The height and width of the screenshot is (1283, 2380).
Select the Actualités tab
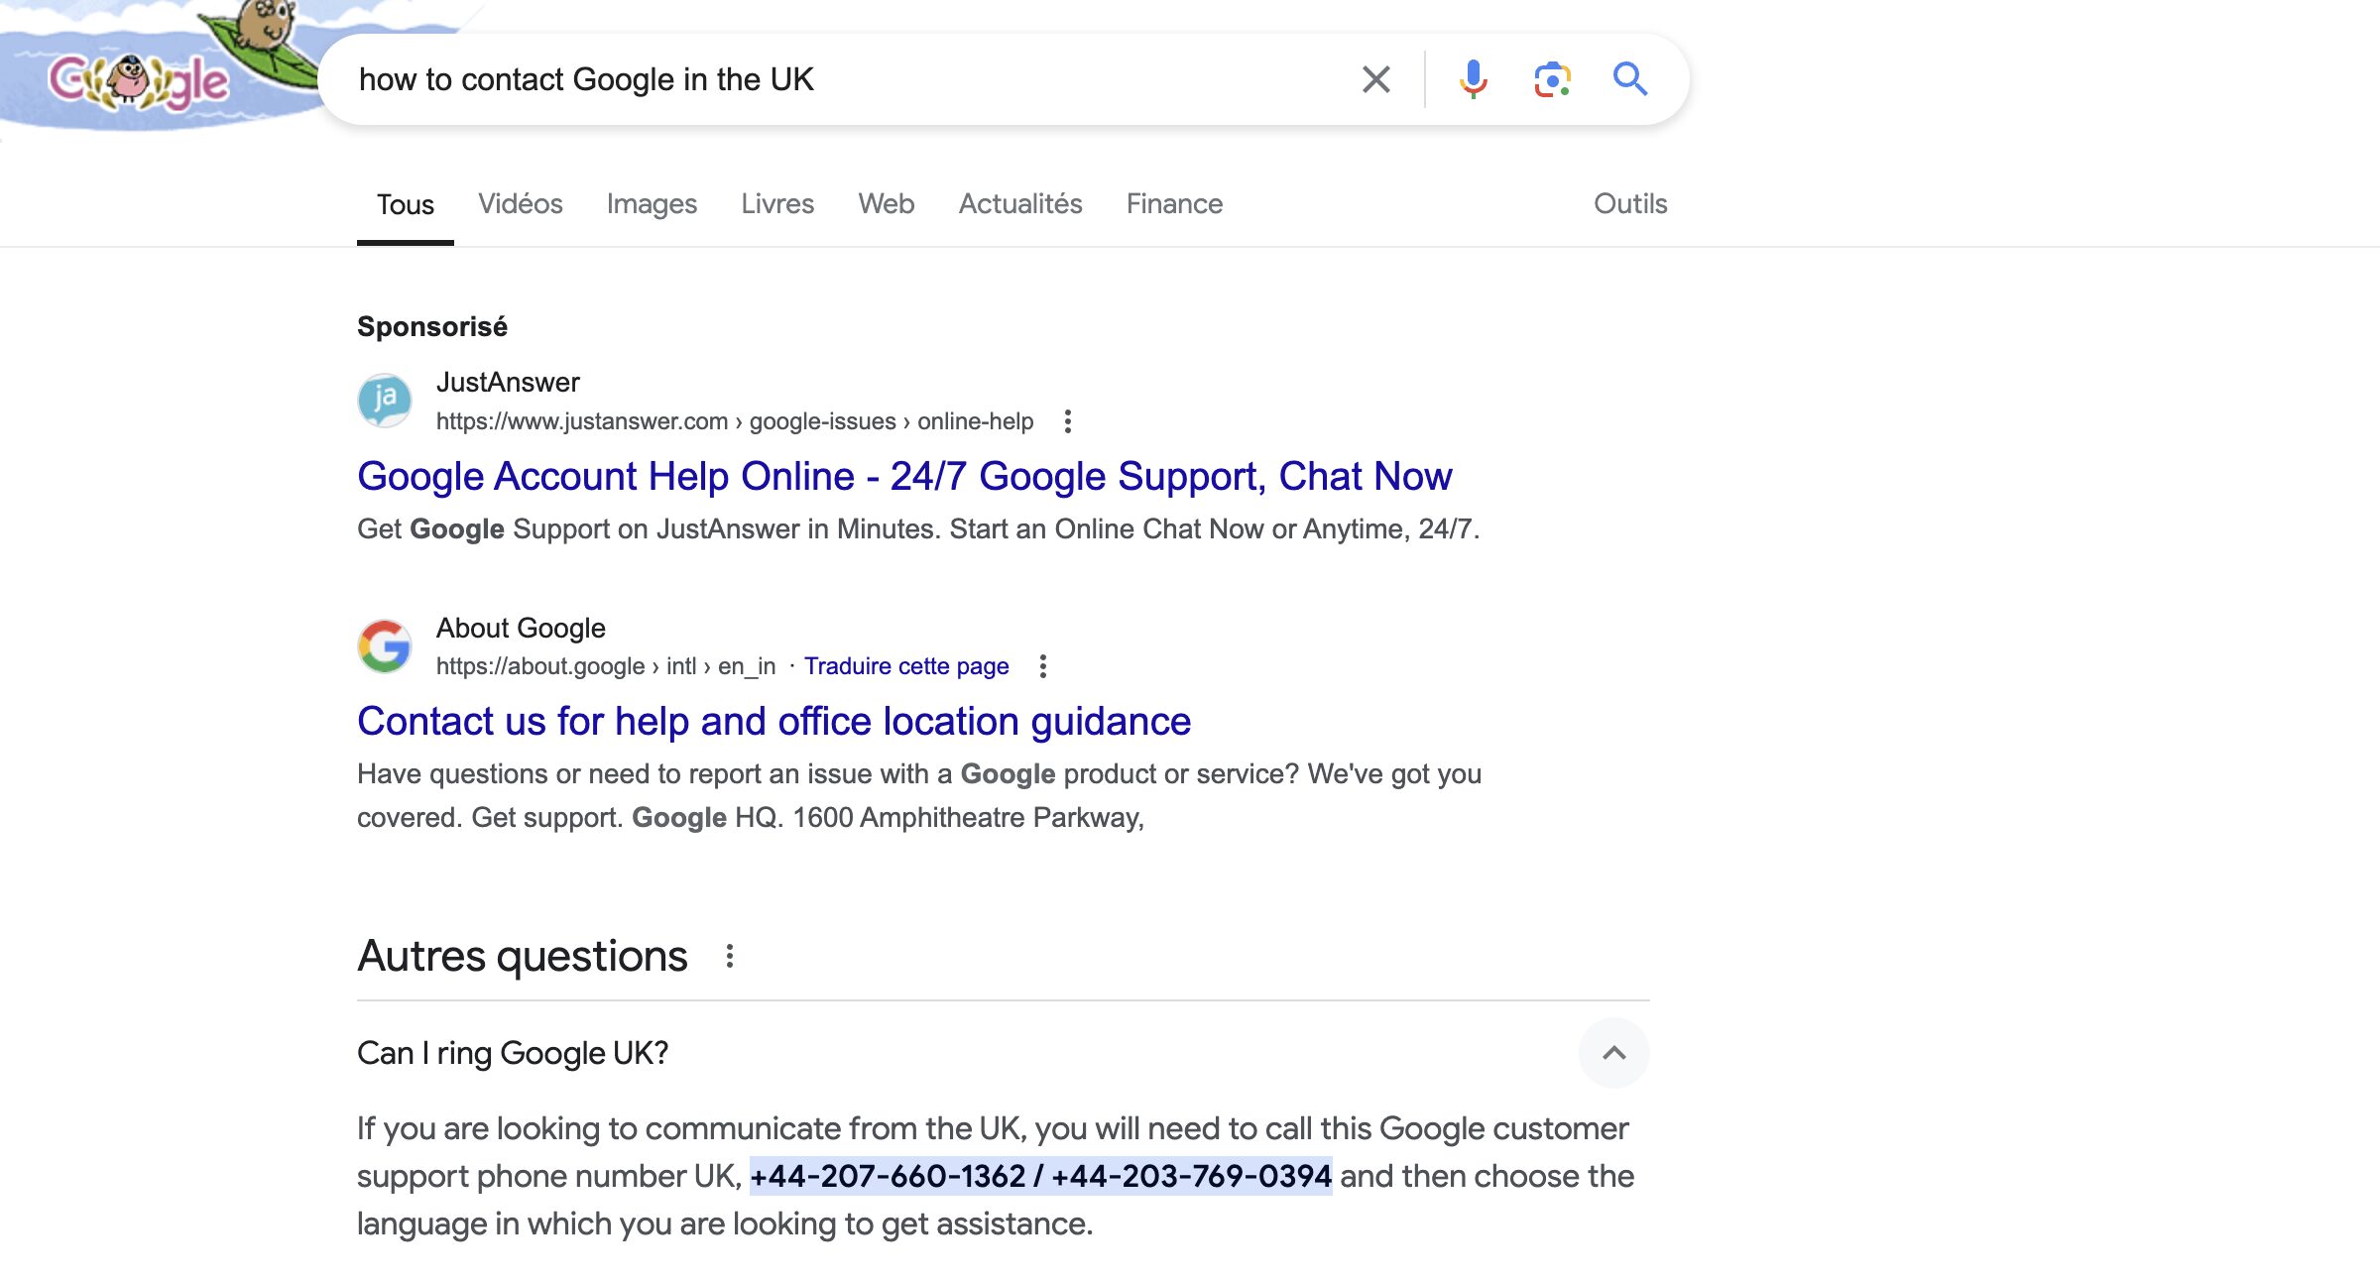[x=1020, y=204]
